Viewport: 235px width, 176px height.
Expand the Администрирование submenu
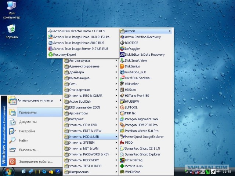[91, 66]
